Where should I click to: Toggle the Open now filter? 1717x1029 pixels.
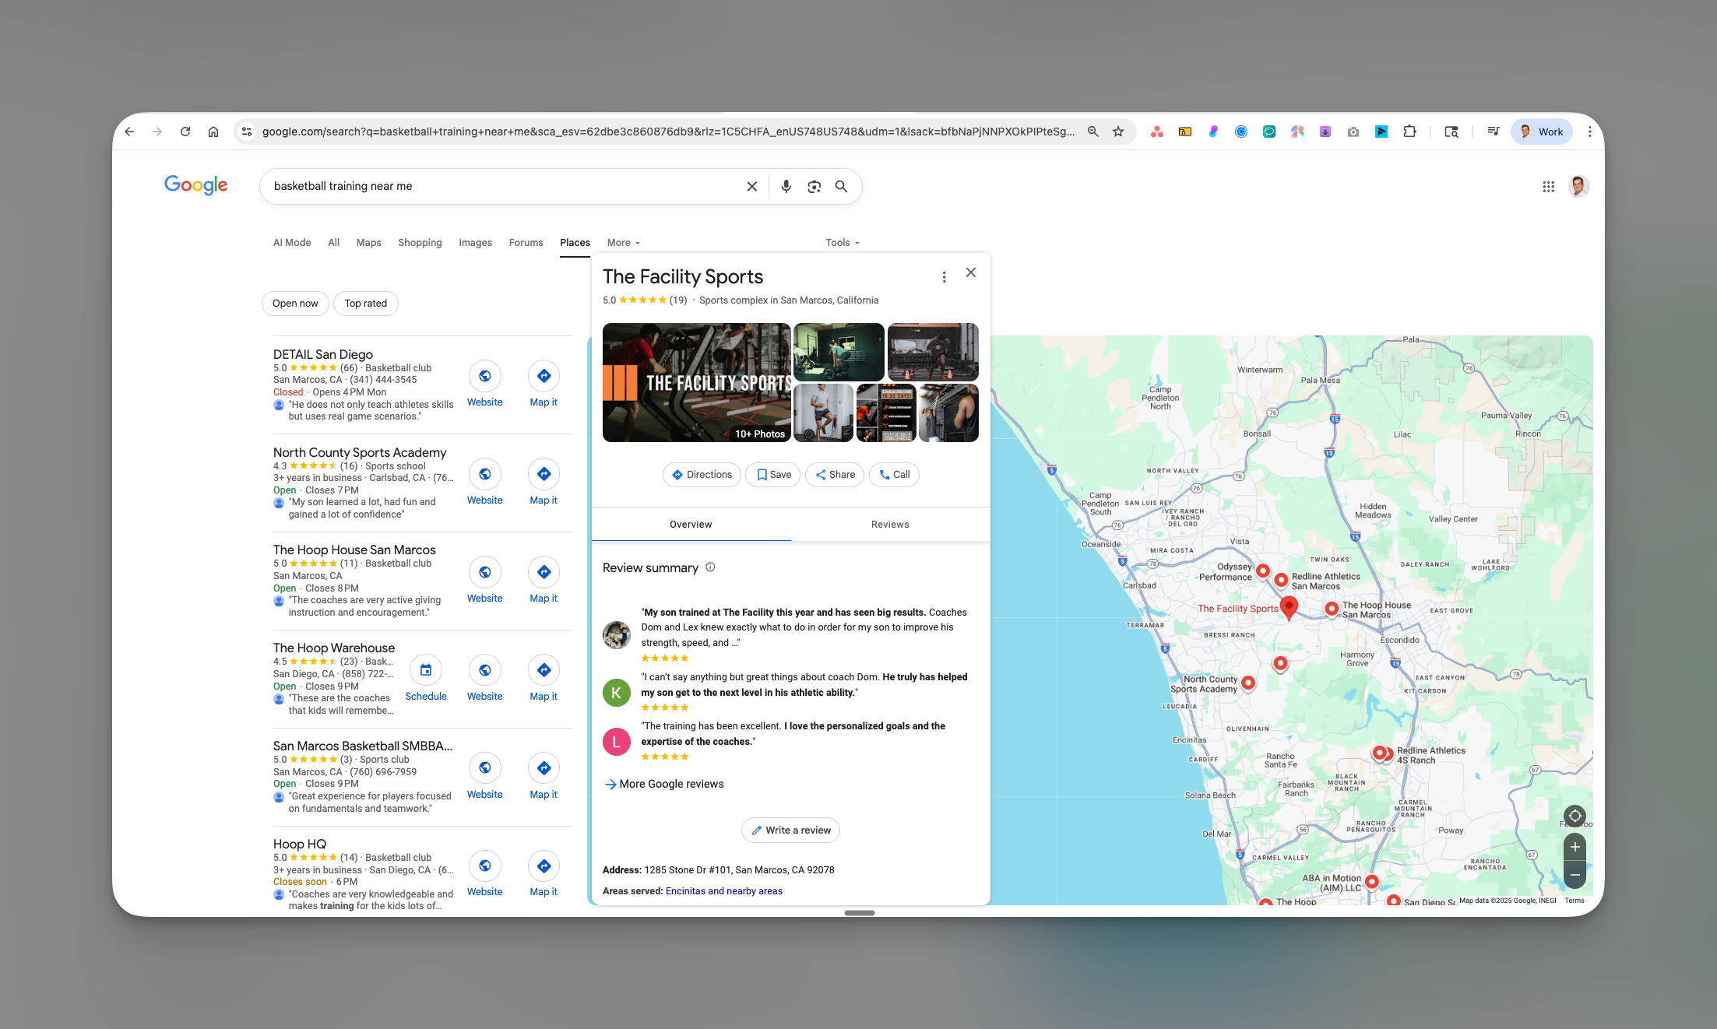[x=295, y=303]
